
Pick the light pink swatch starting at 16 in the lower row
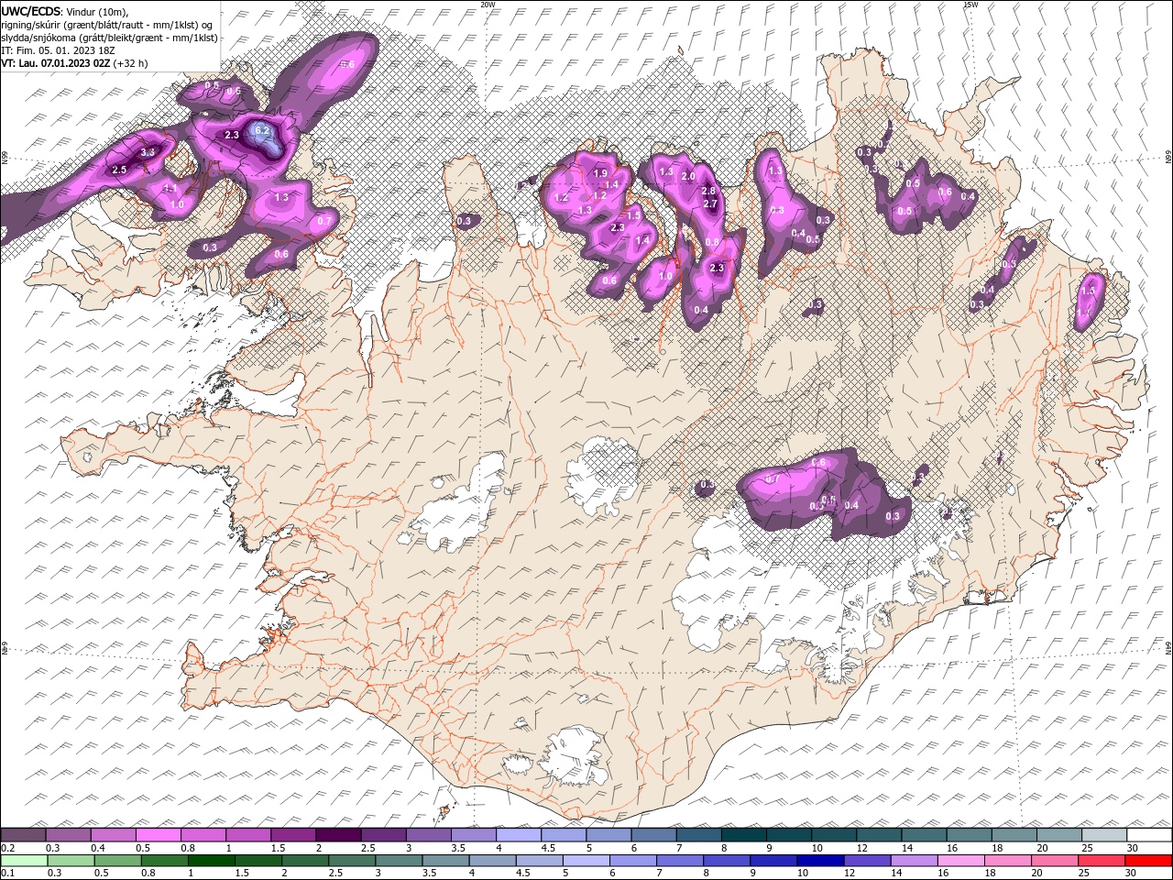961,861
